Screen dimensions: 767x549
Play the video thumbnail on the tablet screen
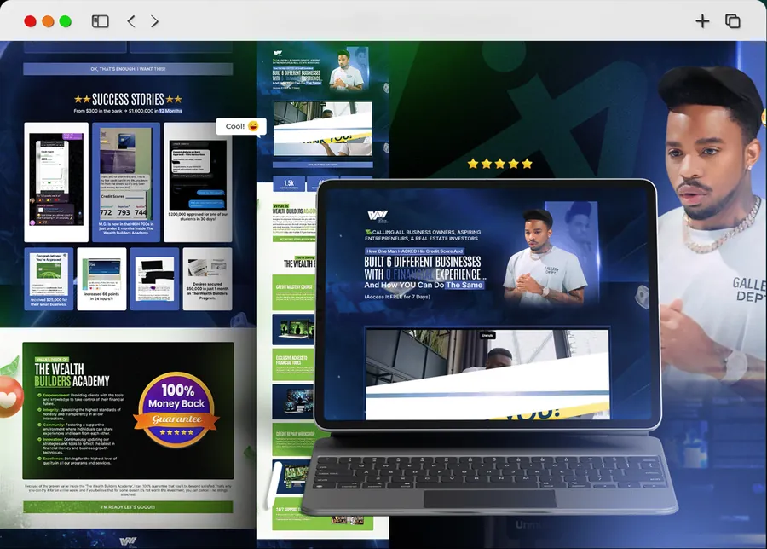487,374
